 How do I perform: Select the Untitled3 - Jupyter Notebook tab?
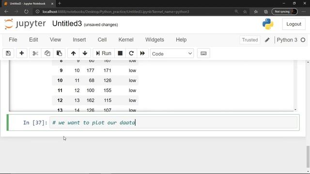(x=28, y=3)
